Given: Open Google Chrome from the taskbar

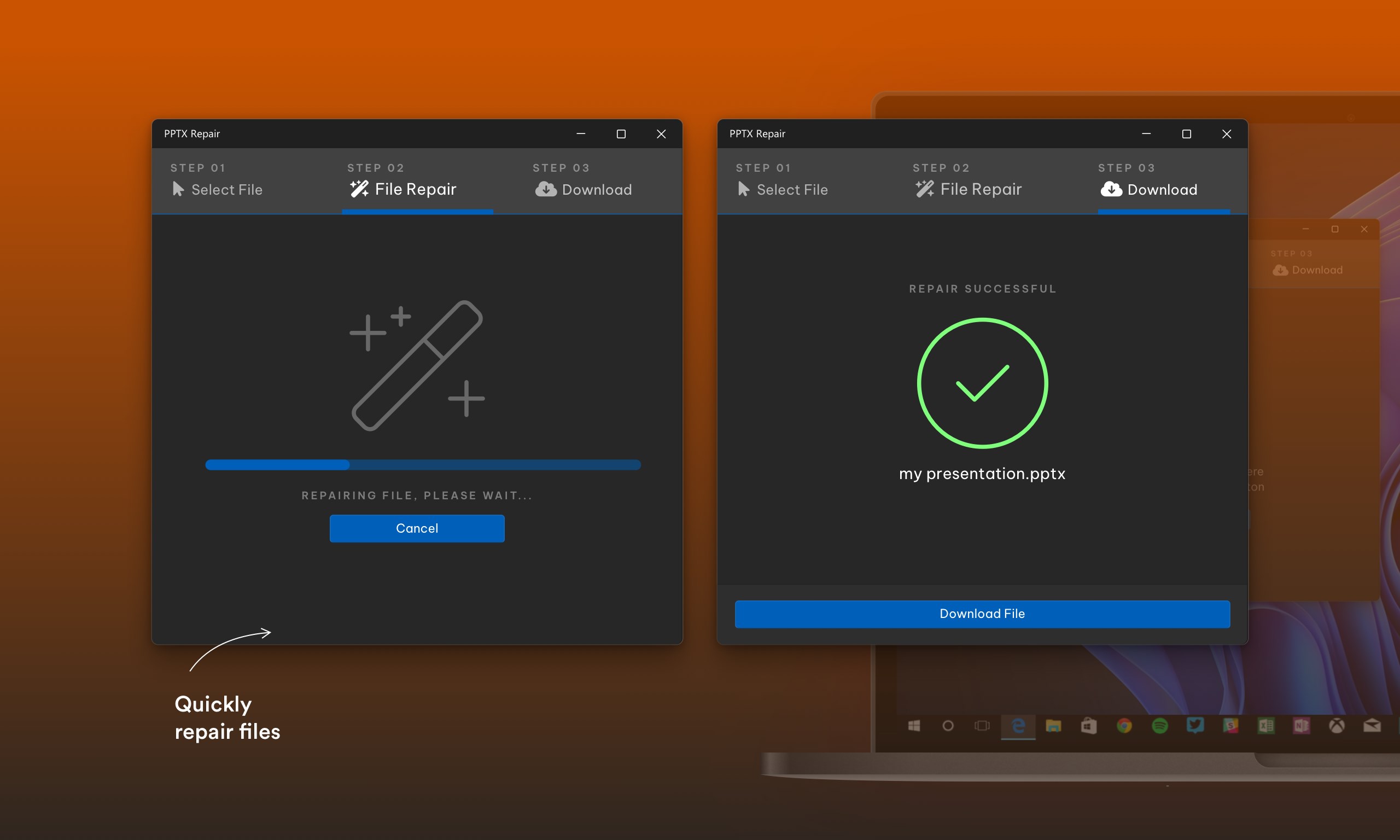Looking at the screenshot, I should coord(1124,726).
